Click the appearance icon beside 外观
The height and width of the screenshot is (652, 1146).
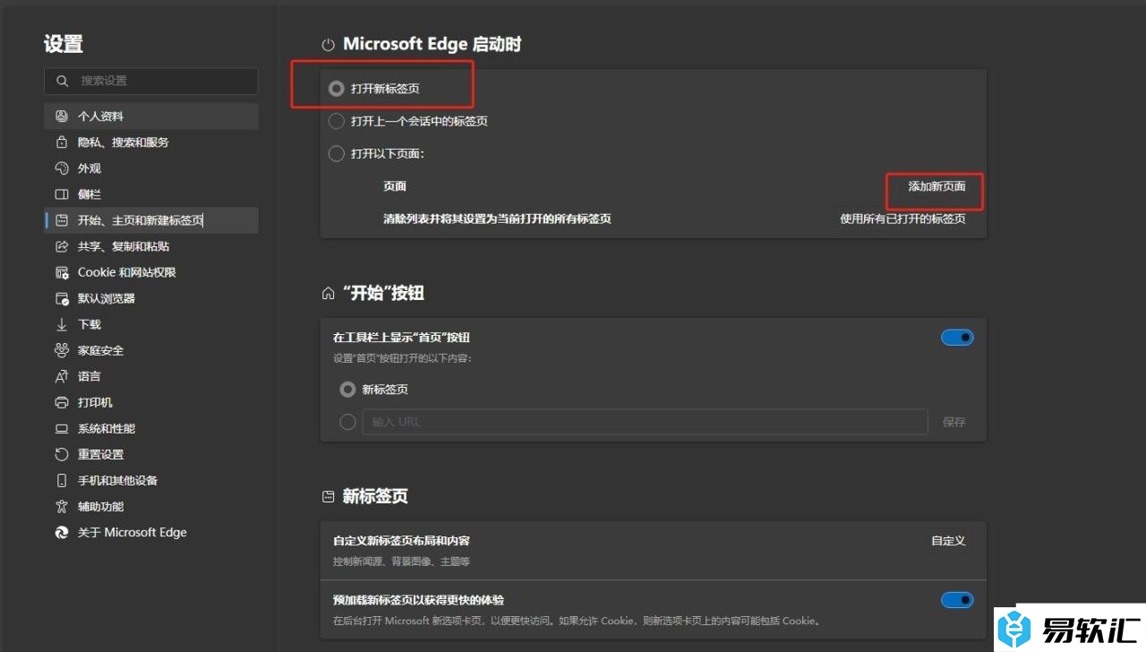(x=62, y=168)
